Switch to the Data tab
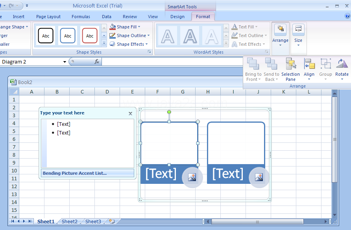The height and width of the screenshot is (230, 351). [107, 17]
